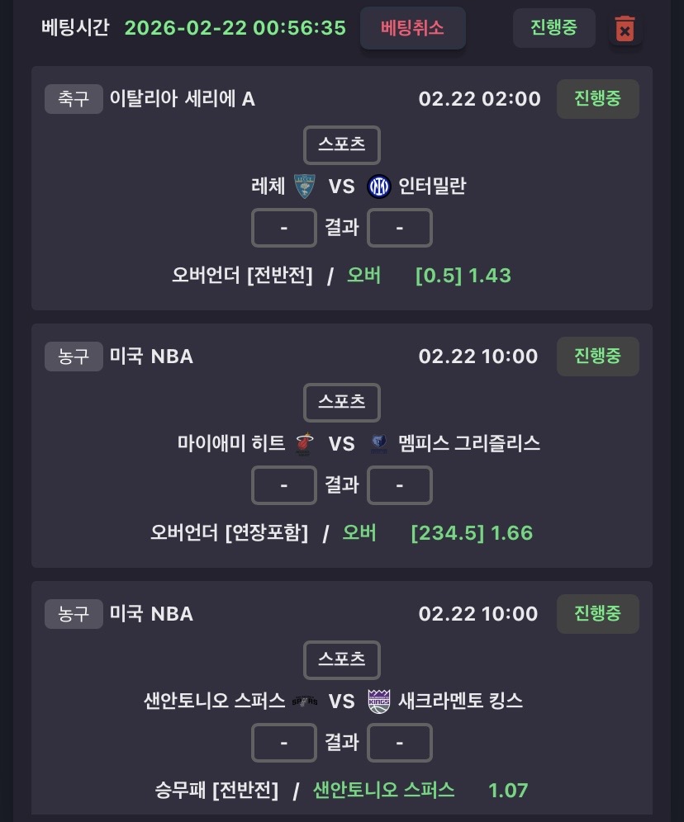This screenshot has width=684, height=822.
Task: Click 진행중 badge on Spurs game card
Action: [x=597, y=614]
